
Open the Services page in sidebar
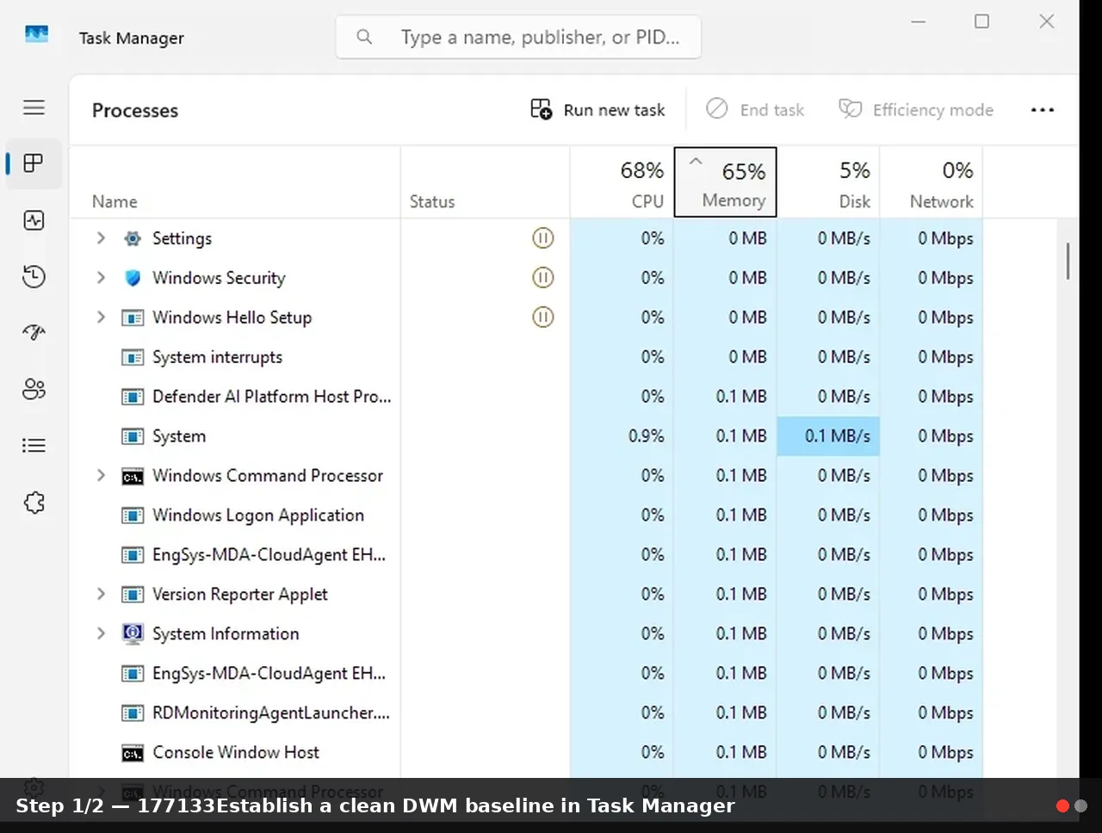tap(34, 503)
